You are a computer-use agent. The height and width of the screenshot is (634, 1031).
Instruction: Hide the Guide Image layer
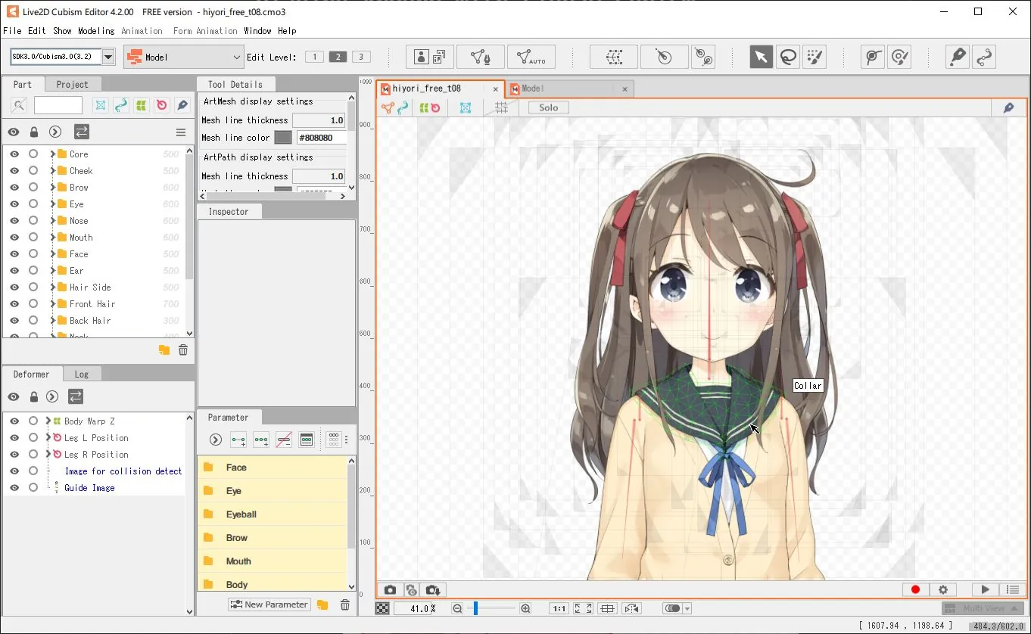pos(14,487)
